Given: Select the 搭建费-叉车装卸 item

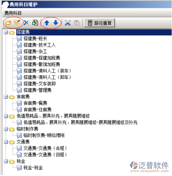Looking at the screenshot, I should [x=39, y=84].
